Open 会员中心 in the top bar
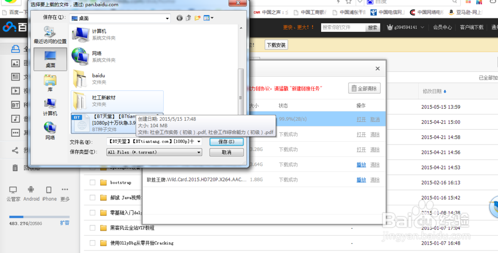Image resolution: width=498 pixels, height=253 pixels. coord(442,27)
